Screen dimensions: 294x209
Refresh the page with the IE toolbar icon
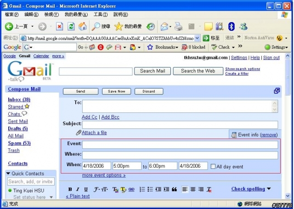point(71,27)
